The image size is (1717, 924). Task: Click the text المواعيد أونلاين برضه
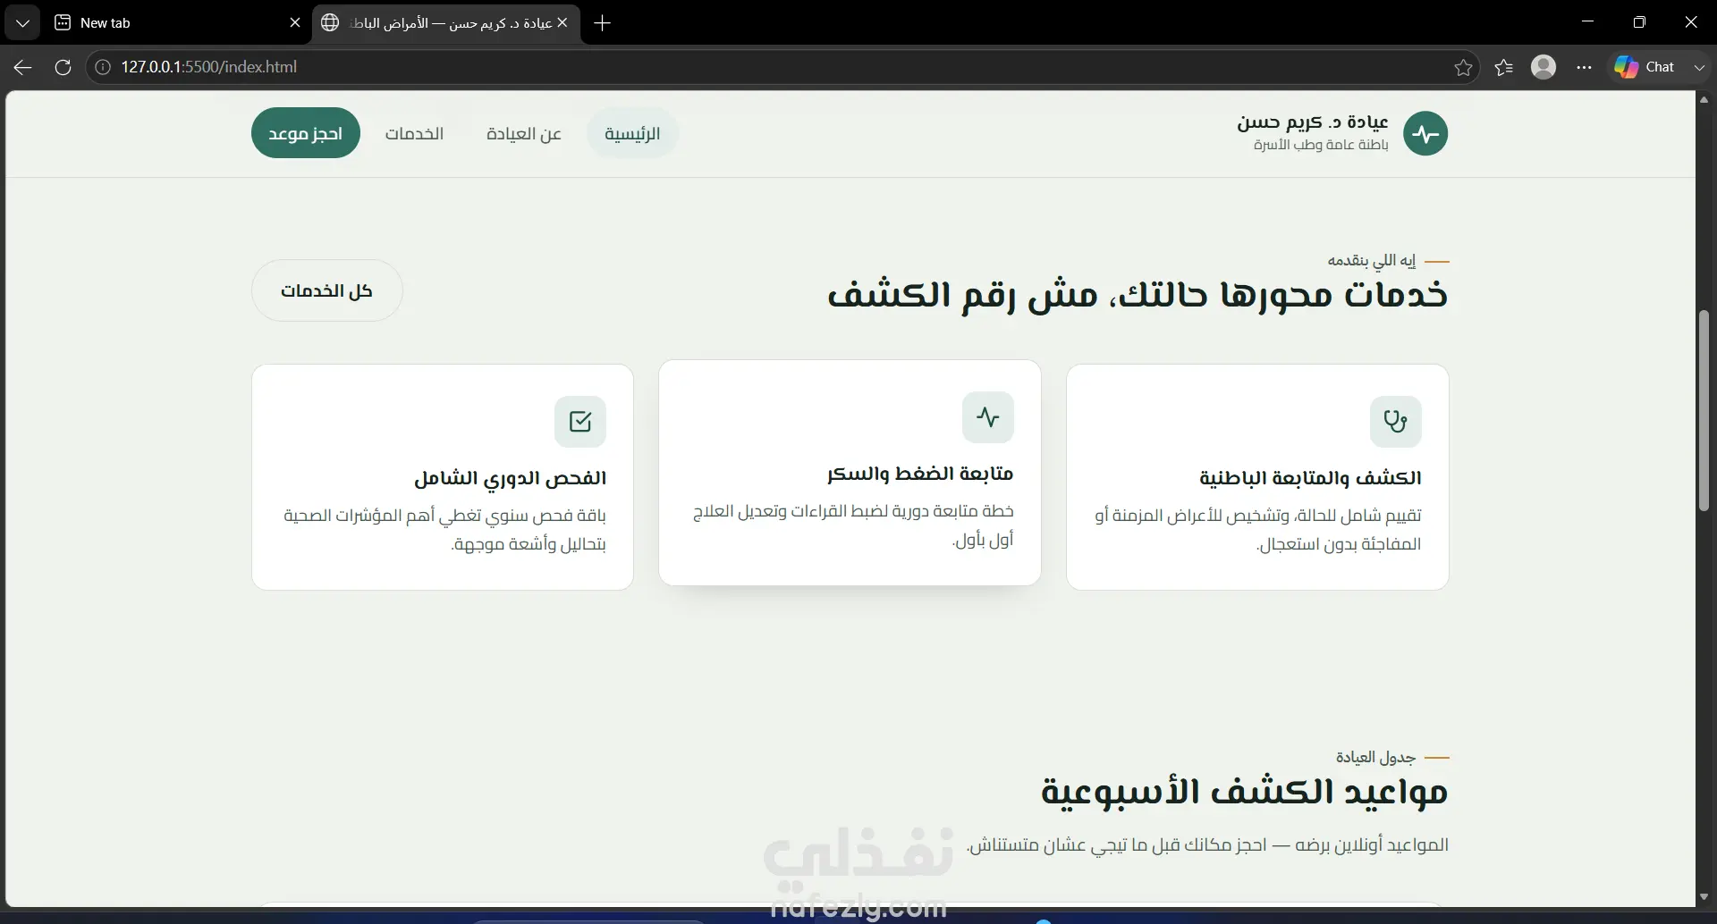(1207, 844)
